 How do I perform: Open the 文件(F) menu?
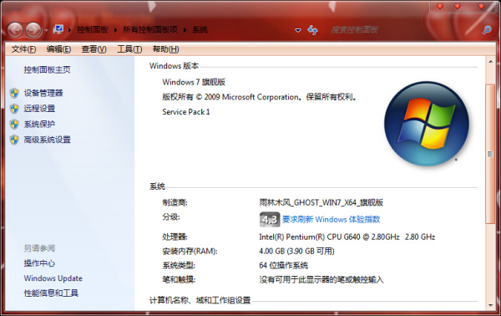click(x=23, y=49)
